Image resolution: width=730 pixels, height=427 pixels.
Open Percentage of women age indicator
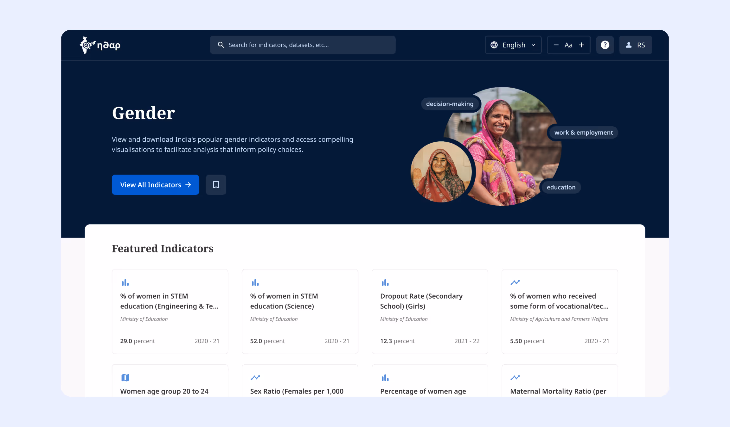coord(430,381)
